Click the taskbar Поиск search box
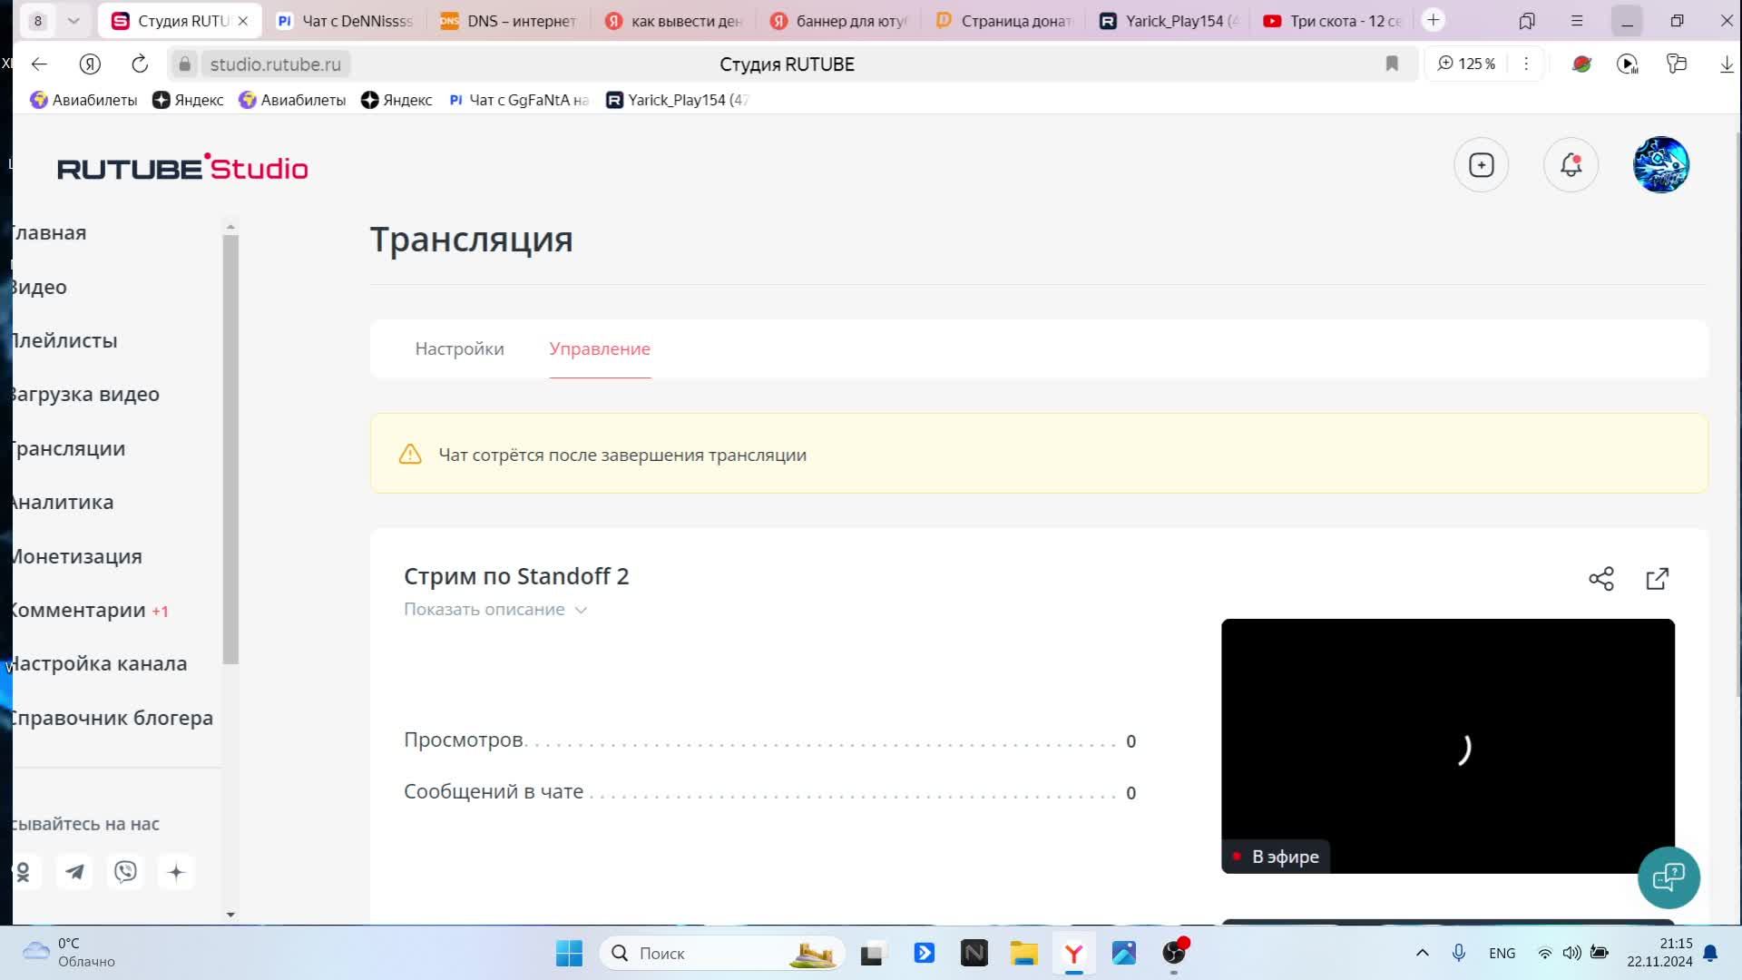 (721, 953)
